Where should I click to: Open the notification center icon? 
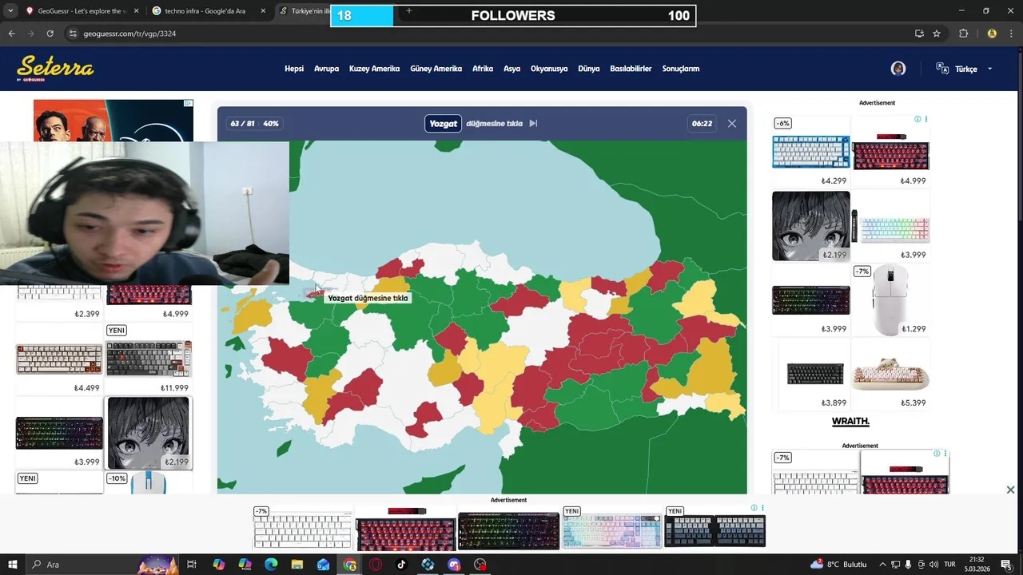click(x=1006, y=565)
